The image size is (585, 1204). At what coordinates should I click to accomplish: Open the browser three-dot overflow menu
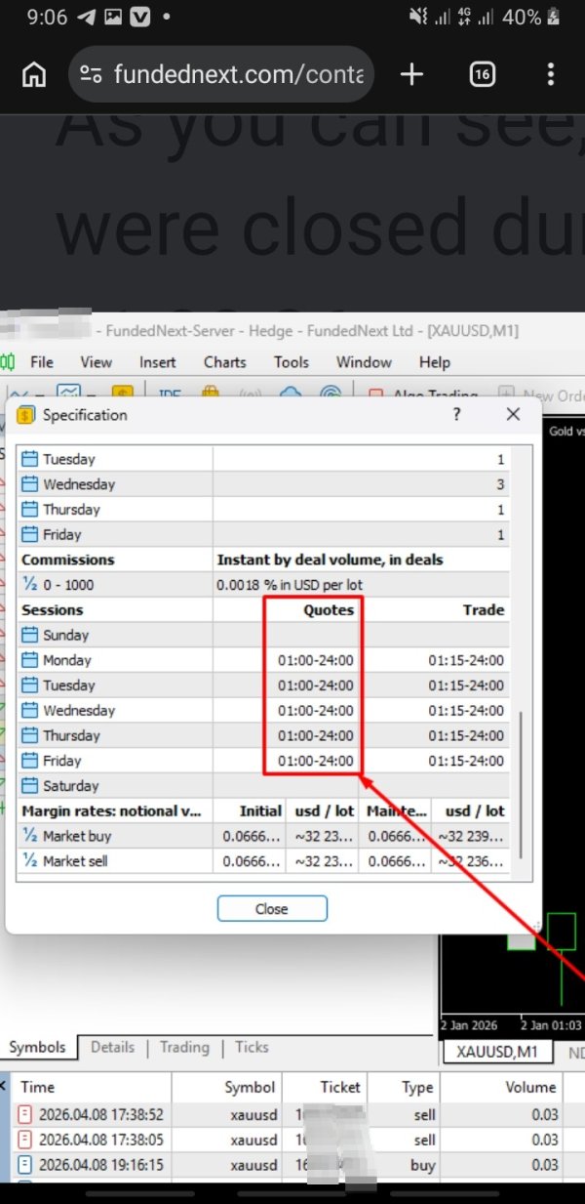[551, 74]
